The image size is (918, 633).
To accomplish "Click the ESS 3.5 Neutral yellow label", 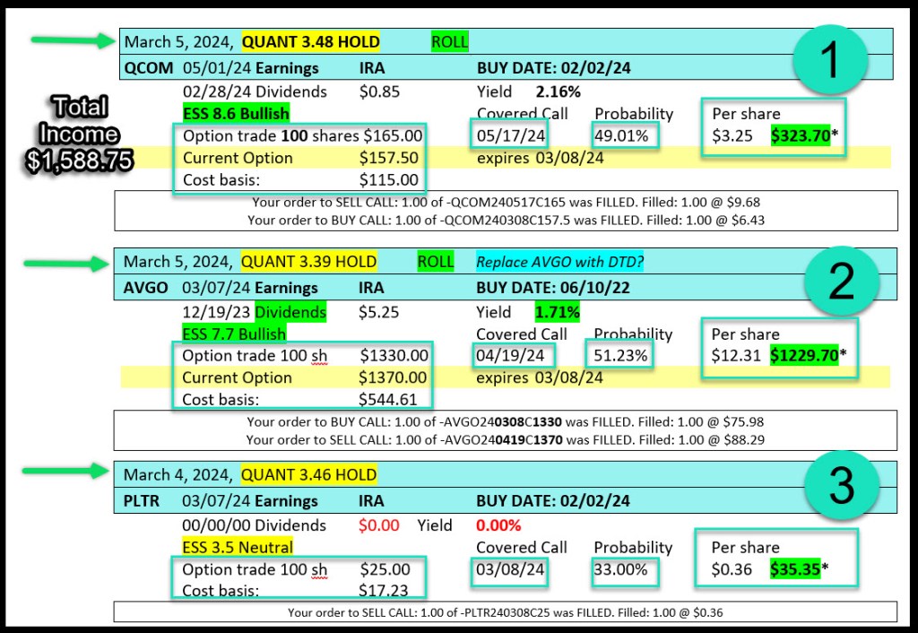I will coord(238,547).
